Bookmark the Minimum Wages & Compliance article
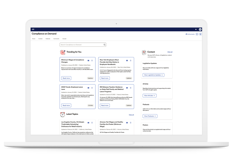Image resolution: width=233 pixels, height=163 pixels. 92,60
